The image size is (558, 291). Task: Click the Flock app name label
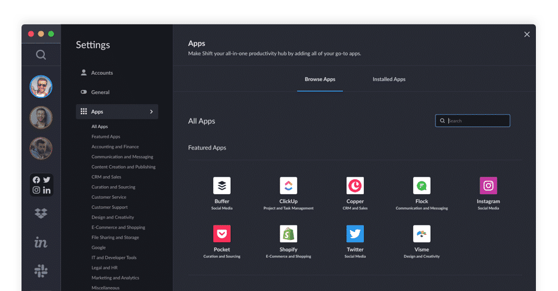(422, 201)
